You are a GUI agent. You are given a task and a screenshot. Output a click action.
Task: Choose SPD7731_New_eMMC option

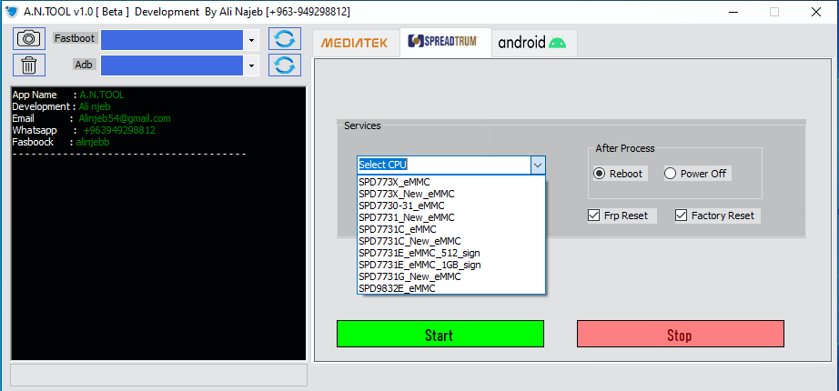[x=451, y=217]
